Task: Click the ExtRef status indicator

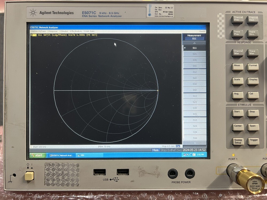Action: pos(171,150)
